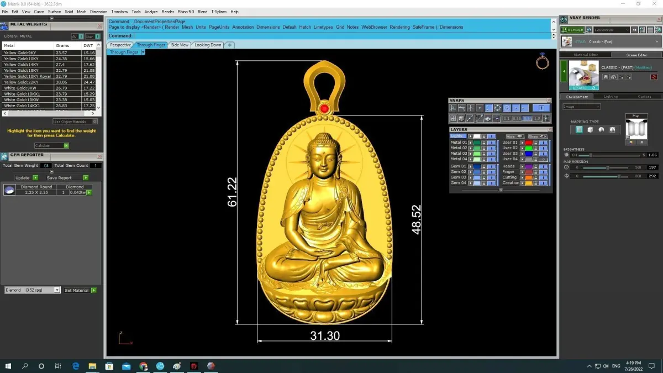Click the render history rewind icon
Viewport: 663px width, 373px height.
click(634, 30)
